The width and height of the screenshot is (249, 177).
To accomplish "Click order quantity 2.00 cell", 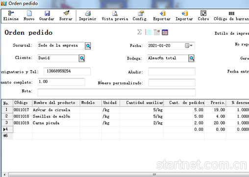I will click(184, 123).
